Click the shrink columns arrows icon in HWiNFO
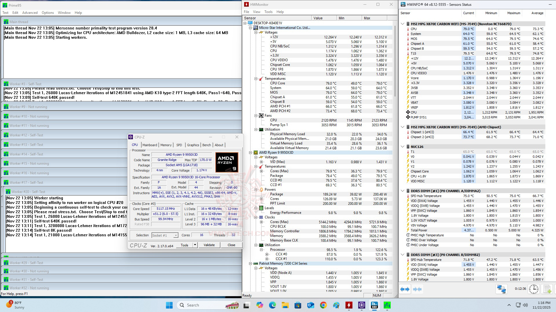The image size is (556, 312). [417, 289]
